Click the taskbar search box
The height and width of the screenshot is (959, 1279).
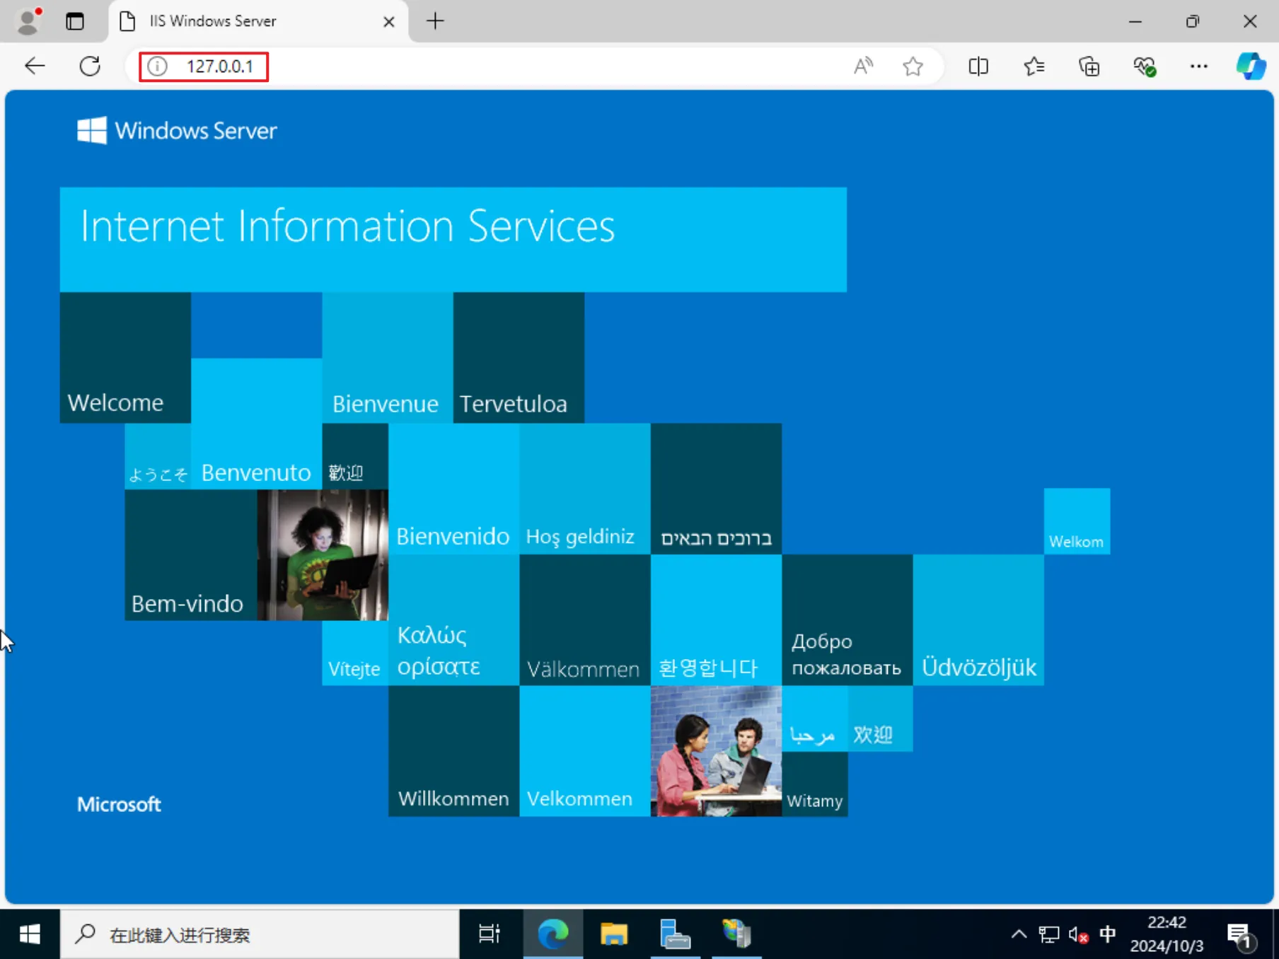tap(260, 935)
